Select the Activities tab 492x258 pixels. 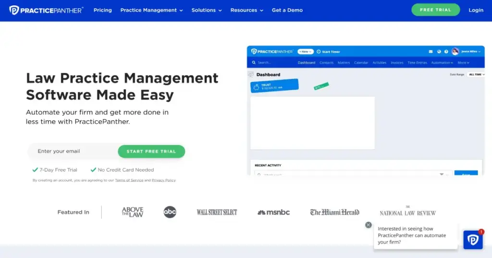pyautogui.click(x=380, y=63)
